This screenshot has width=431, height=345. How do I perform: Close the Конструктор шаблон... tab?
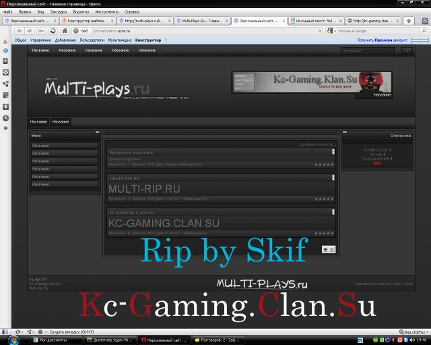coord(112,21)
